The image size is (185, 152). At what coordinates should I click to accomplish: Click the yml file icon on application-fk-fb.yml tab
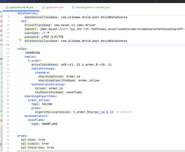click(x=7, y=7)
